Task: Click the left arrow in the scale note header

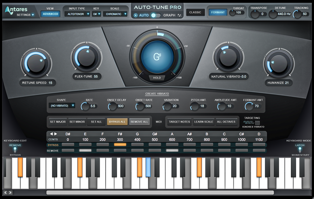Action: [x=52, y=134]
